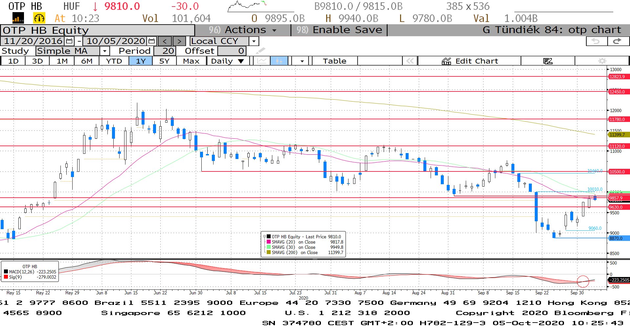The image size is (630, 336).
Task: Click Offset input field showing 0
Action: pos(232,51)
